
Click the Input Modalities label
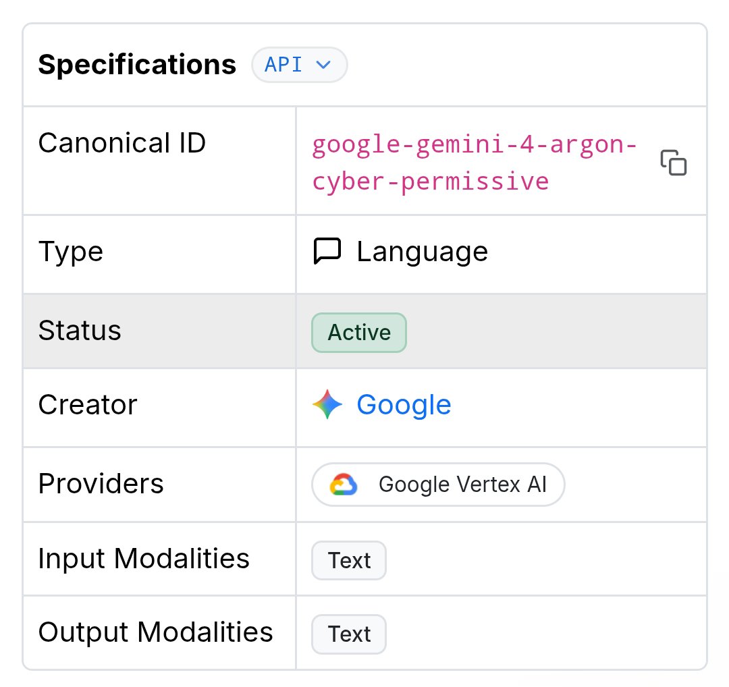(144, 558)
